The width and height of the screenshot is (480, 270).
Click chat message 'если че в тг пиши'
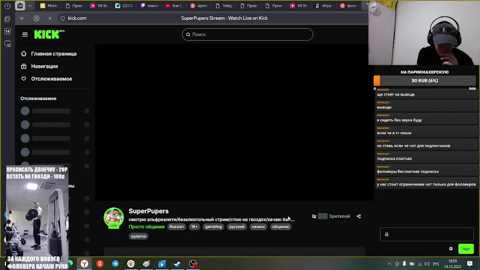[x=394, y=133]
